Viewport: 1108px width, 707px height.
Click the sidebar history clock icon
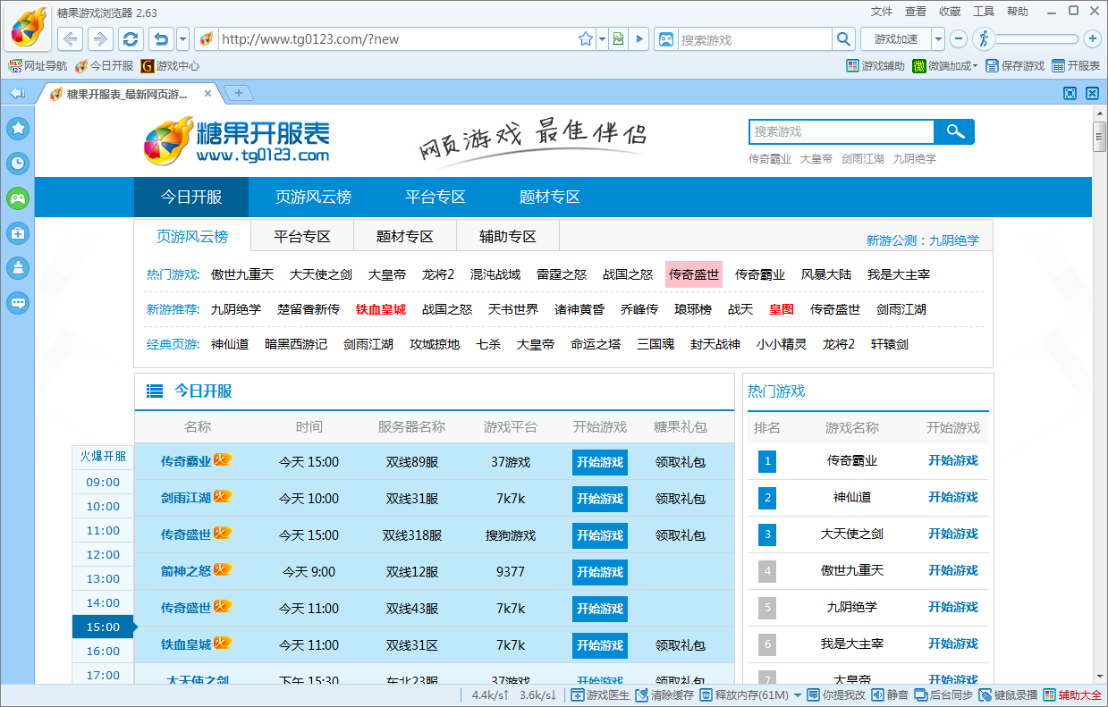point(18,164)
